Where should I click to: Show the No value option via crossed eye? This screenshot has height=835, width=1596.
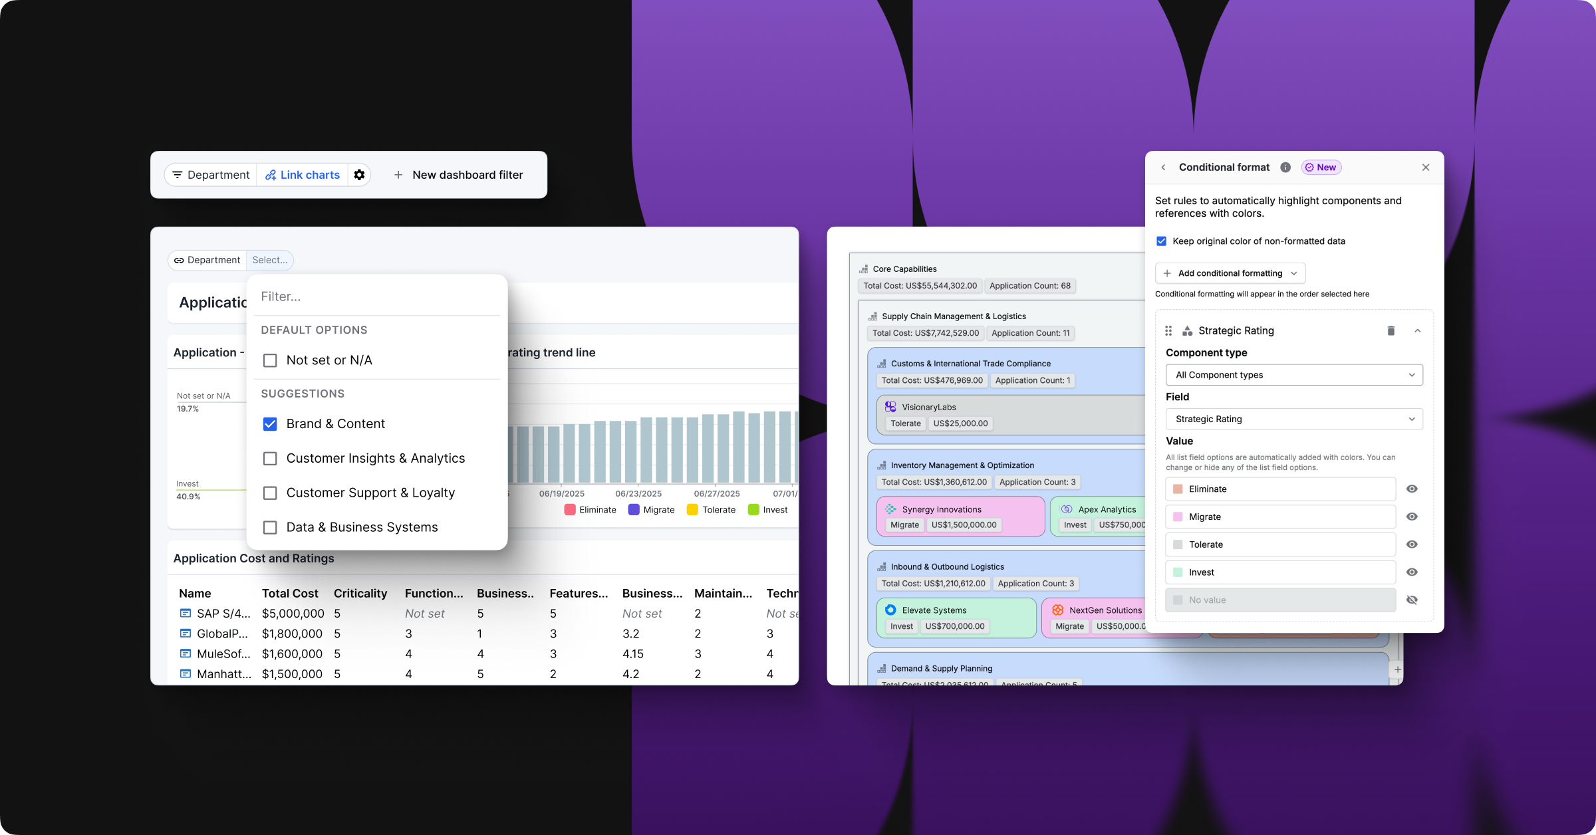click(1412, 600)
